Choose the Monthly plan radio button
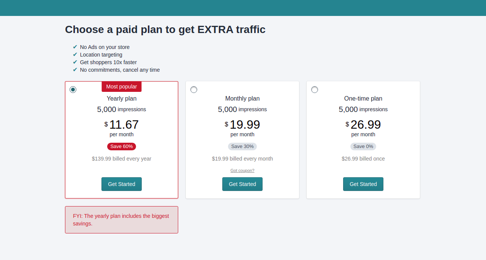The height and width of the screenshot is (260, 486). point(194,90)
